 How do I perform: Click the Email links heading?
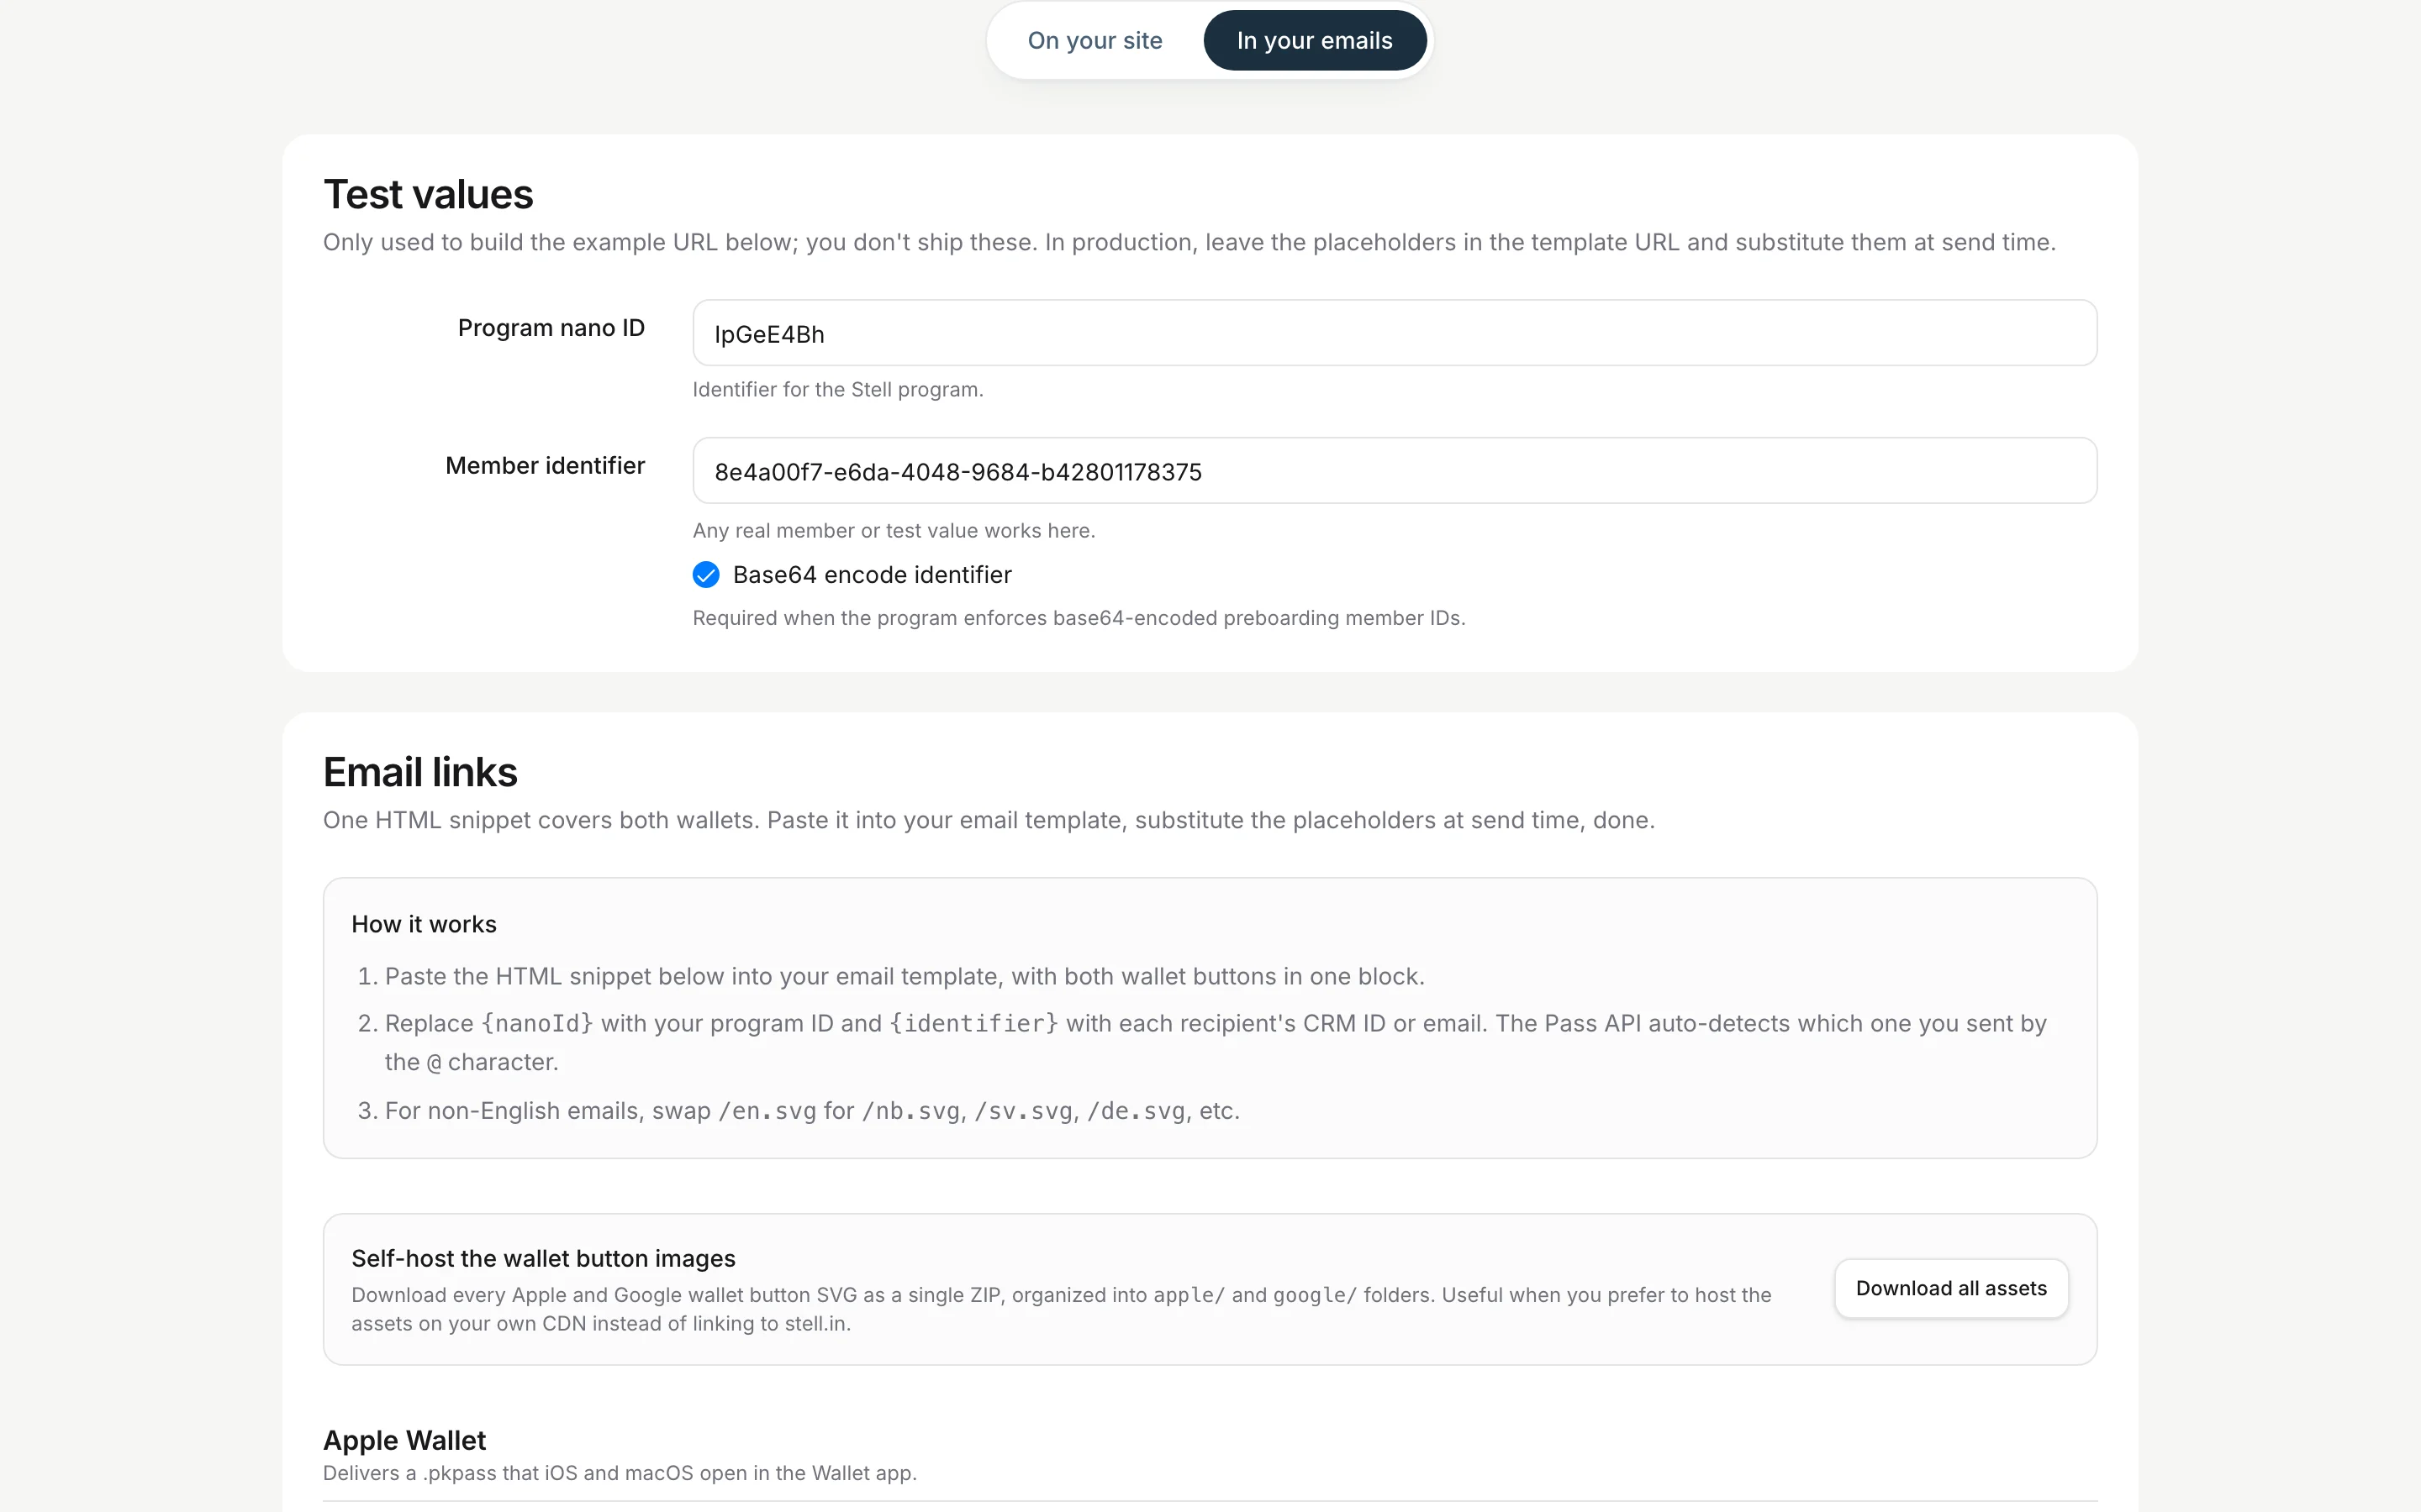[x=420, y=773]
